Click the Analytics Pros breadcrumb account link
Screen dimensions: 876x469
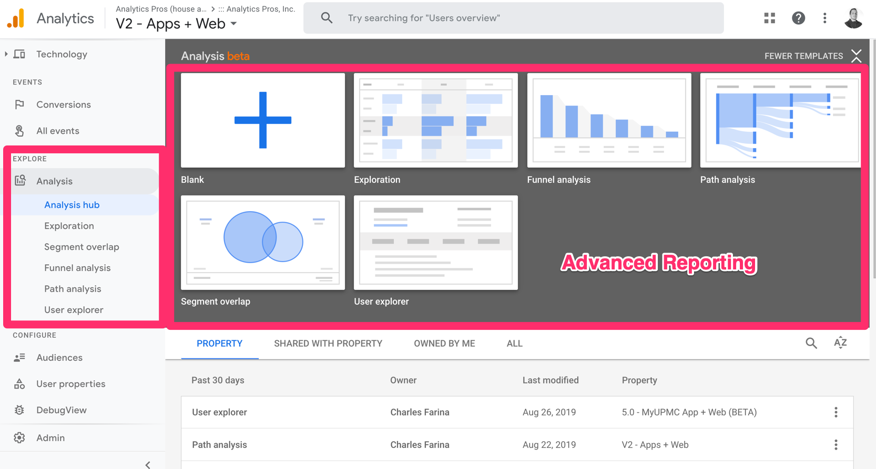point(161,9)
